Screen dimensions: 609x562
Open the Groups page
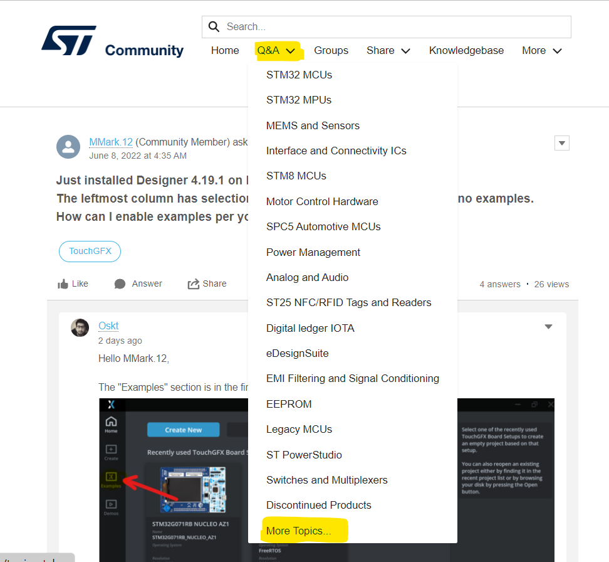331,51
